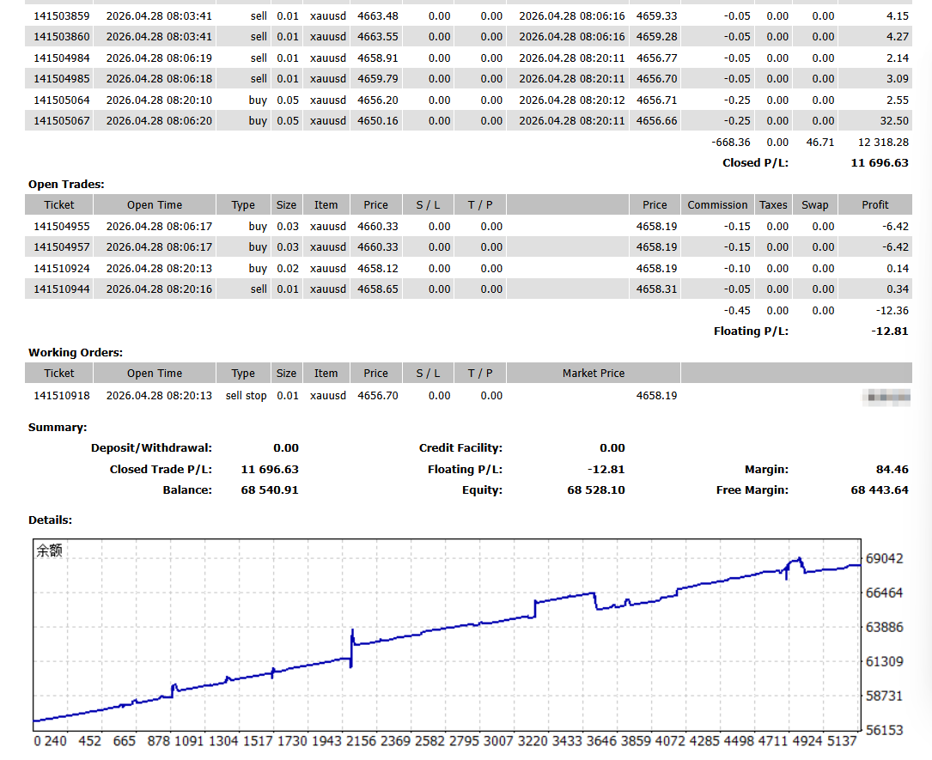Click x-axis label 2156 on chart
Viewport: 932px width, 760px height.
361,742
